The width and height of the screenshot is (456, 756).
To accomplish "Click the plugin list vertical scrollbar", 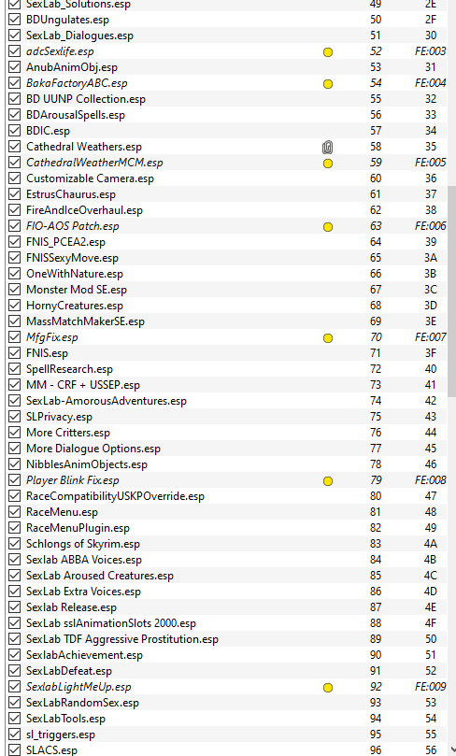I will (451, 290).
